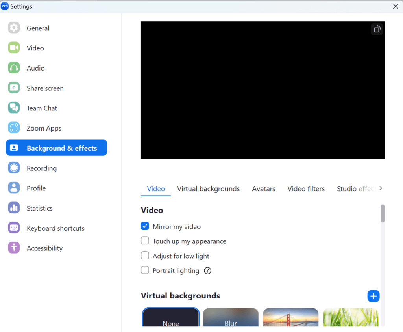Open Recording settings

pos(42,168)
